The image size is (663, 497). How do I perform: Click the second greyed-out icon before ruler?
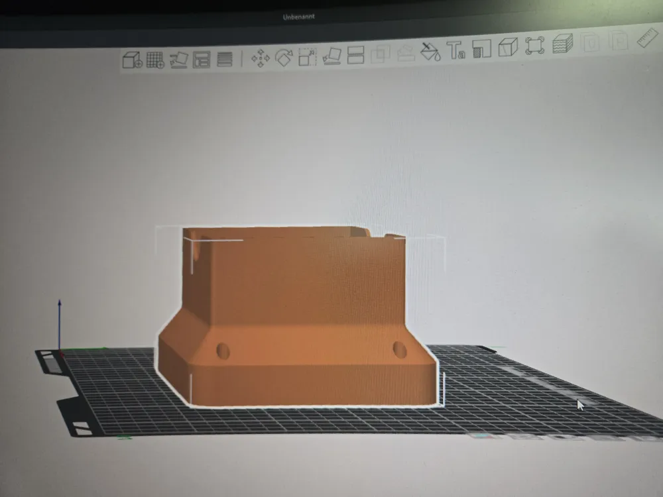click(x=618, y=40)
